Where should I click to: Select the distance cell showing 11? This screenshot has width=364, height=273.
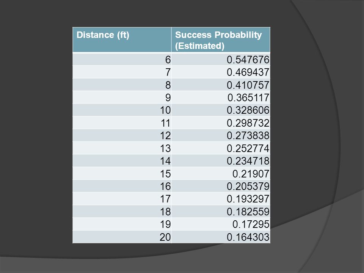pyautogui.click(x=122, y=123)
